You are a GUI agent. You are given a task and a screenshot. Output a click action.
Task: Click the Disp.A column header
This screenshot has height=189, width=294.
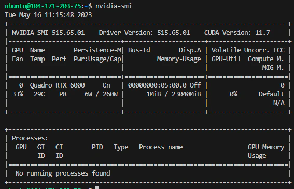click(x=190, y=50)
